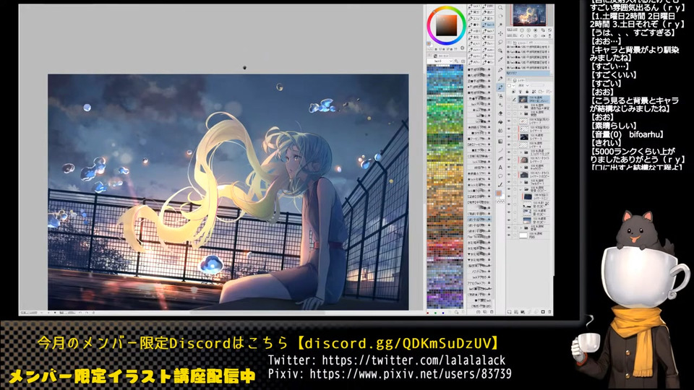The image size is (694, 390).
Task: Select the highlighted bottom entry in the history list
Action: point(528,73)
